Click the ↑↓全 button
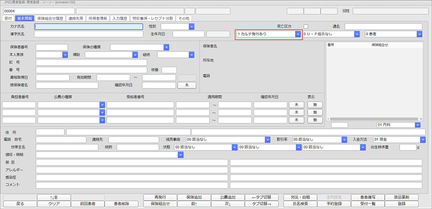The height and width of the screenshot is (209, 432). click(54, 197)
